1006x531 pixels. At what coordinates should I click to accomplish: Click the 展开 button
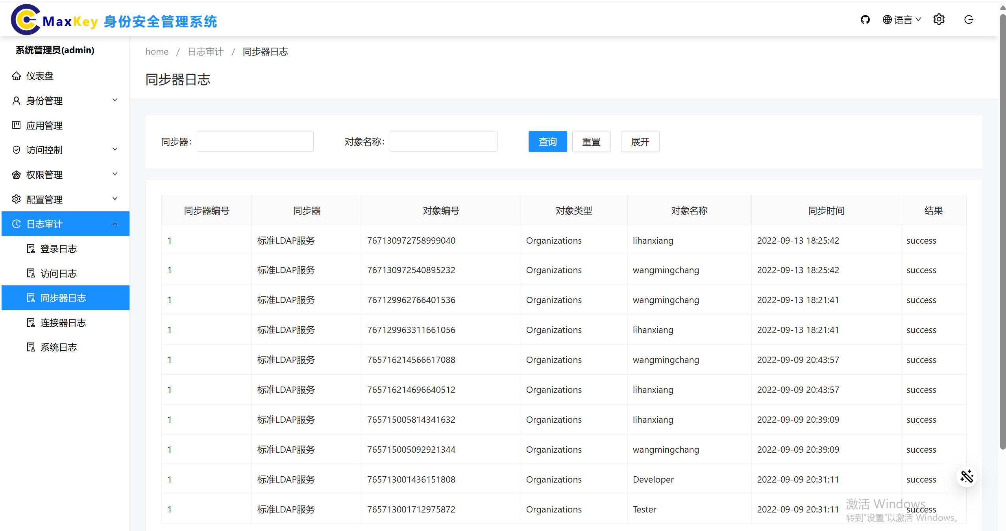pyautogui.click(x=640, y=142)
